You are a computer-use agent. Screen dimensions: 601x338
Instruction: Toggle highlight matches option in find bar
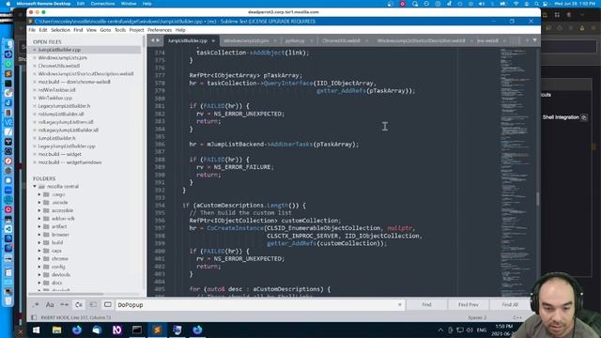click(x=108, y=304)
